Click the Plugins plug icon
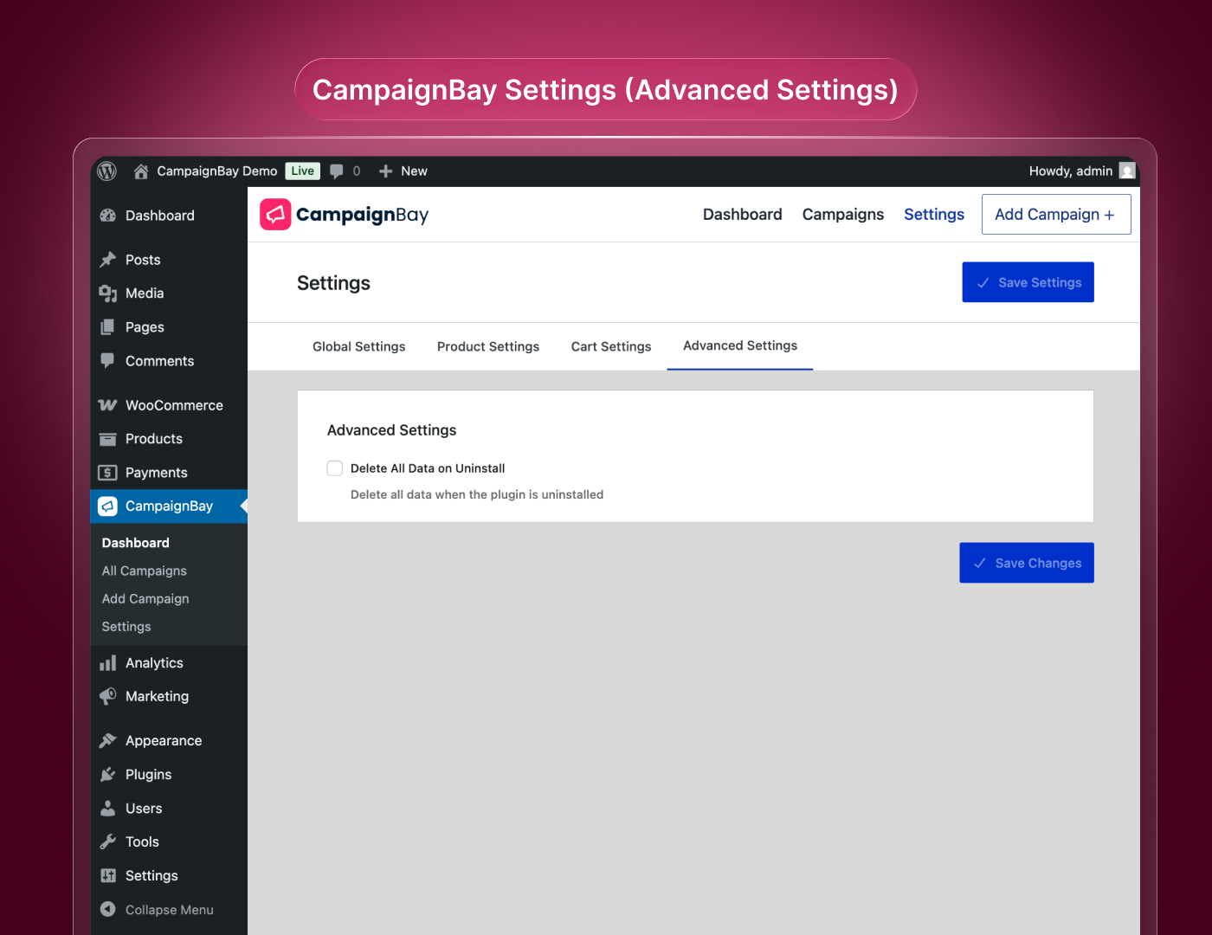This screenshot has height=935, width=1212. coord(108,775)
